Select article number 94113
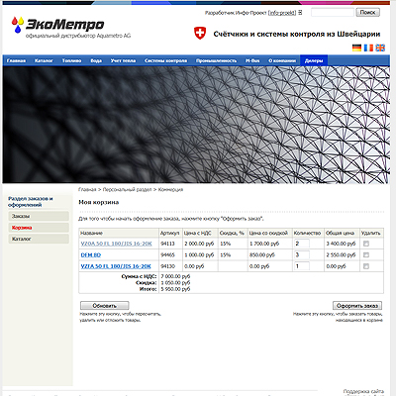 167,244
